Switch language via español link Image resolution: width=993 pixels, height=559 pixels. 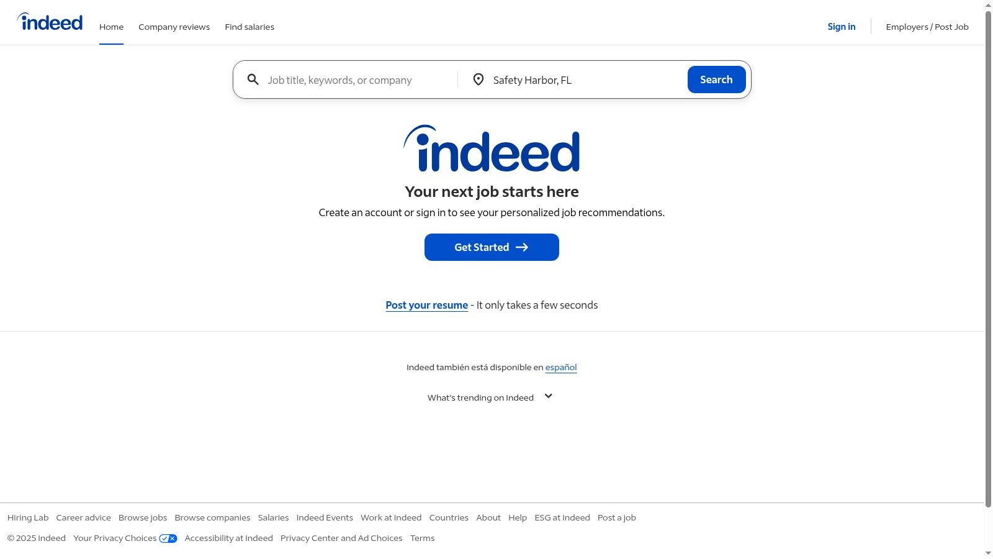pyautogui.click(x=560, y=367)
